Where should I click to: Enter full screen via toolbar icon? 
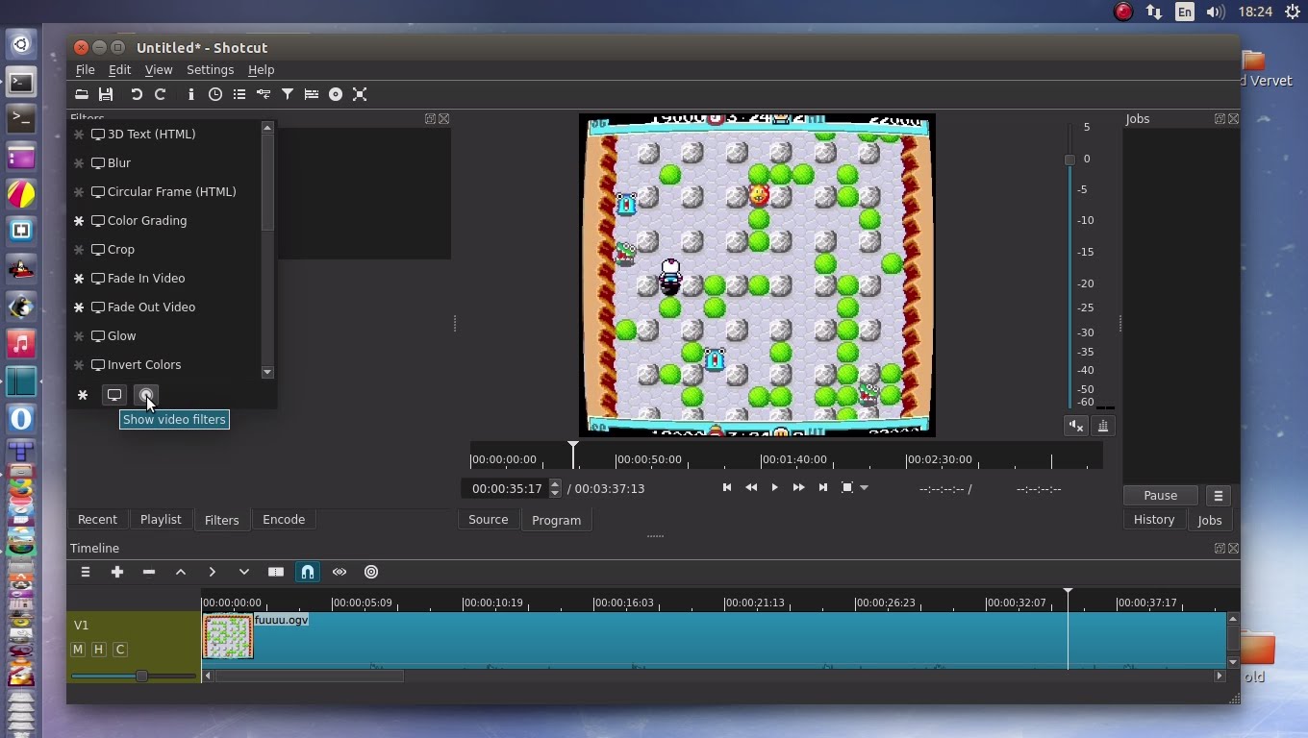pos(360,94)
